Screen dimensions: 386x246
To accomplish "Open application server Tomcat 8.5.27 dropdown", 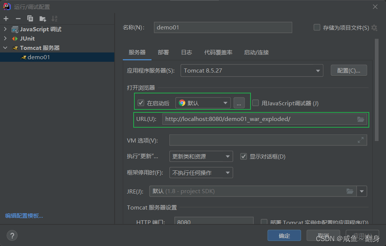I will 252,70.
